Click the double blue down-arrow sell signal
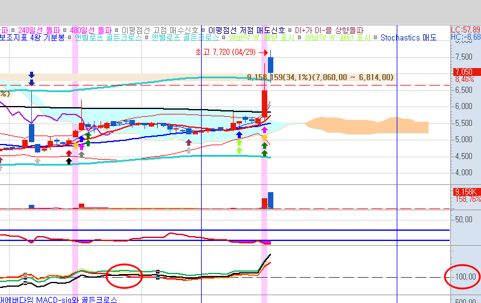Image resolution: width=481 pixels, height=303 pixels. (31, 78)
